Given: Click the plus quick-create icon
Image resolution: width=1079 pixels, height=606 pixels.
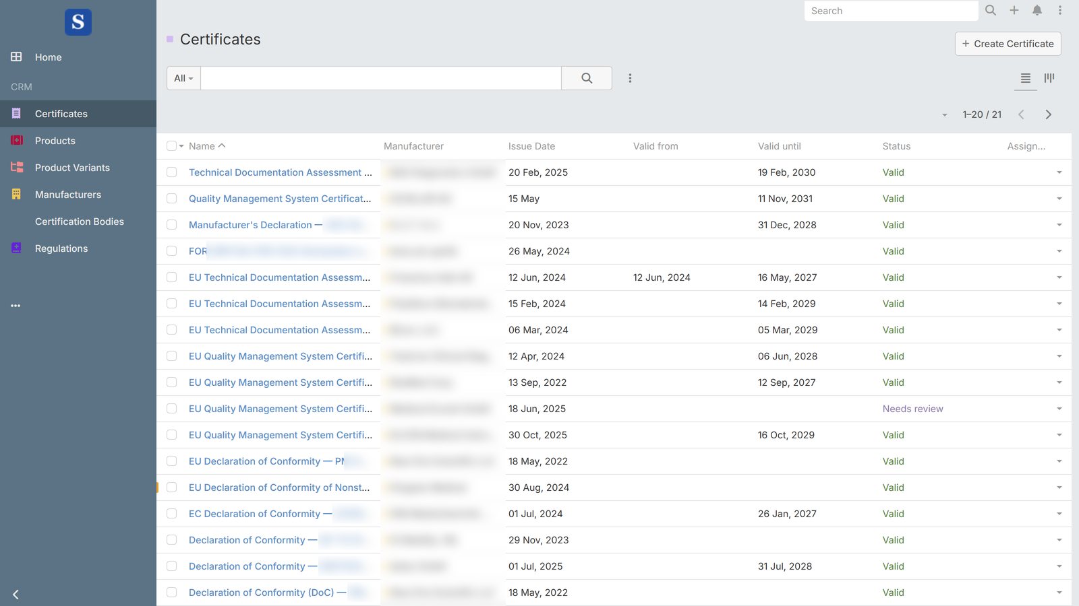Looking at the screenshot, I should (1014, 10).
